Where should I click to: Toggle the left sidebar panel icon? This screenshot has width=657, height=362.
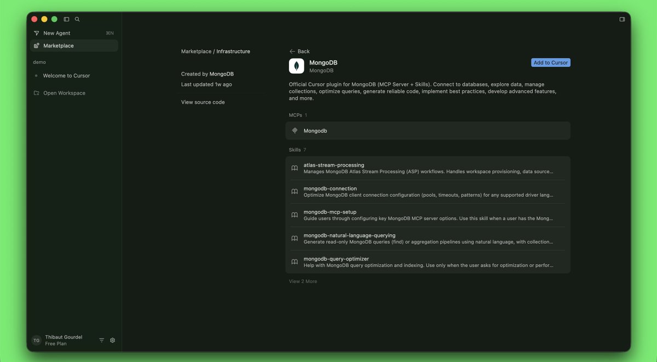point(66,19)
